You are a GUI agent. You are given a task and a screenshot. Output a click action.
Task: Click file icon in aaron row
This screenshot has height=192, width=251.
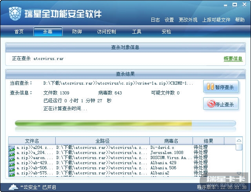click(11, 158)
